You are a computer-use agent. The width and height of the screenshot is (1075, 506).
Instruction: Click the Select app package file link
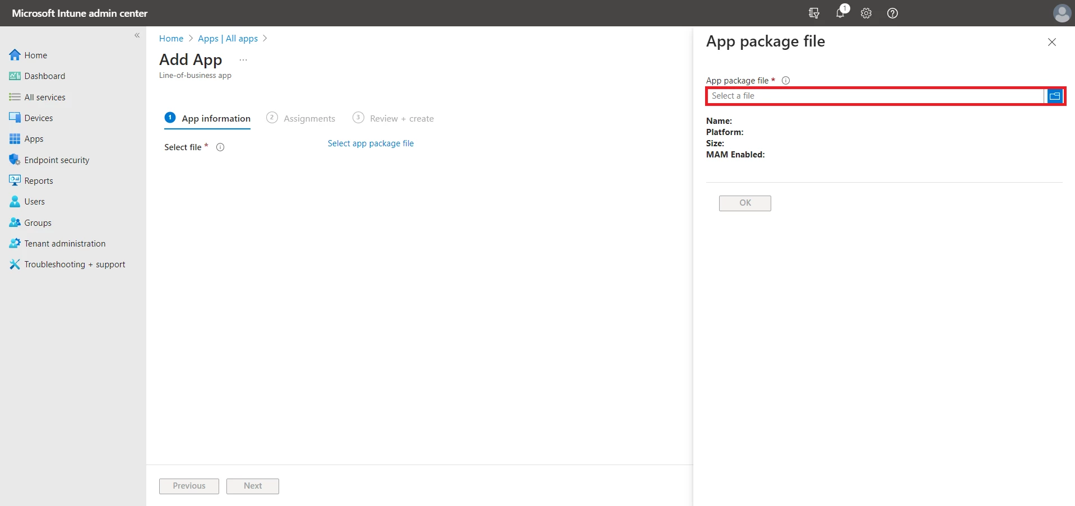click(371, 143)
